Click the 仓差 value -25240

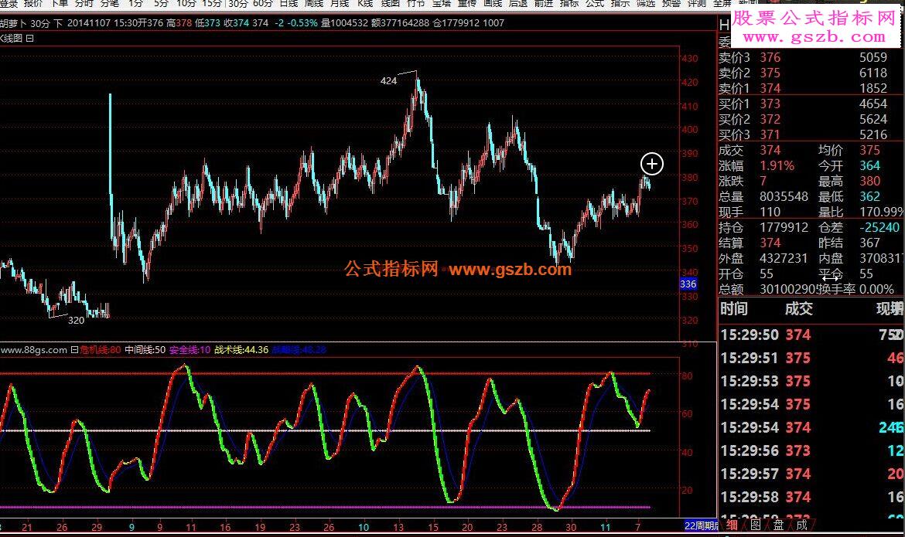point(879,228)
